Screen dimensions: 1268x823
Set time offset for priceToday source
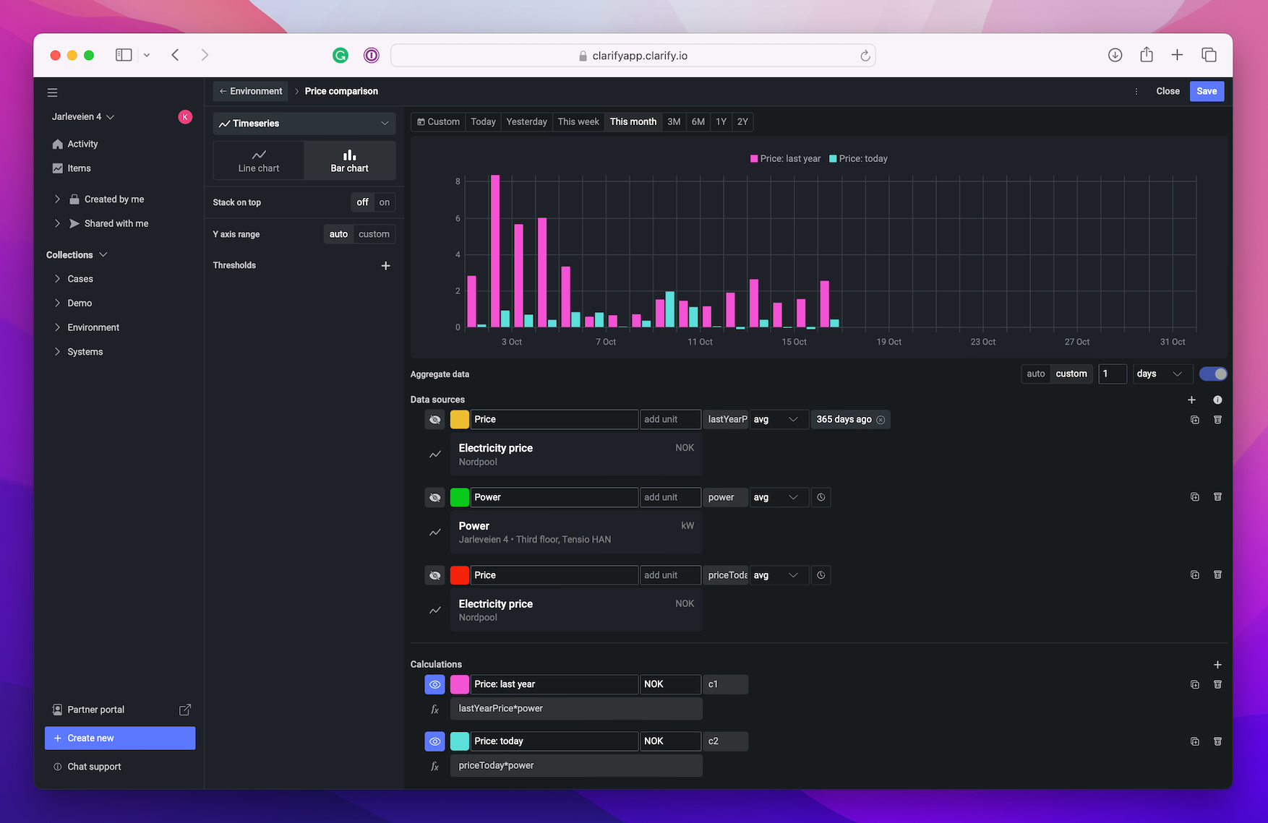[821, 575]
